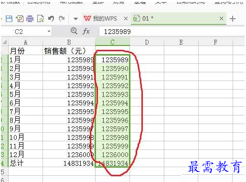This screenshot has width=246, height=182.
Task: Select column B header
Action: (x=69, y=42)
